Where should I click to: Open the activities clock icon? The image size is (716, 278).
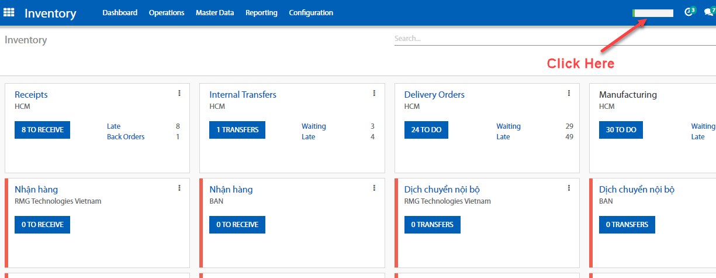pos(689,12)
